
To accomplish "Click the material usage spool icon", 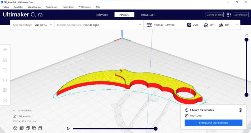I will tap(187, 116).
